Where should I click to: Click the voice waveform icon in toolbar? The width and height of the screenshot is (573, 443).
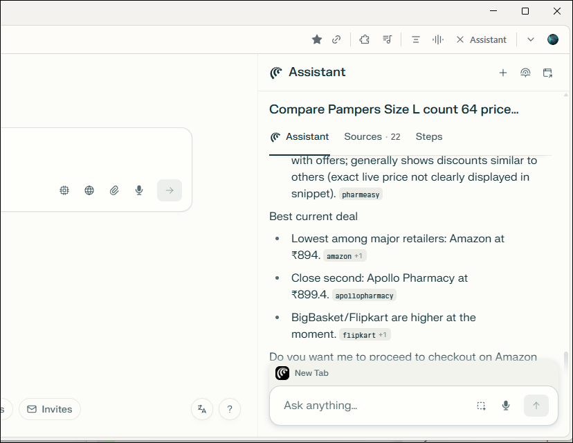pos(437,39)
